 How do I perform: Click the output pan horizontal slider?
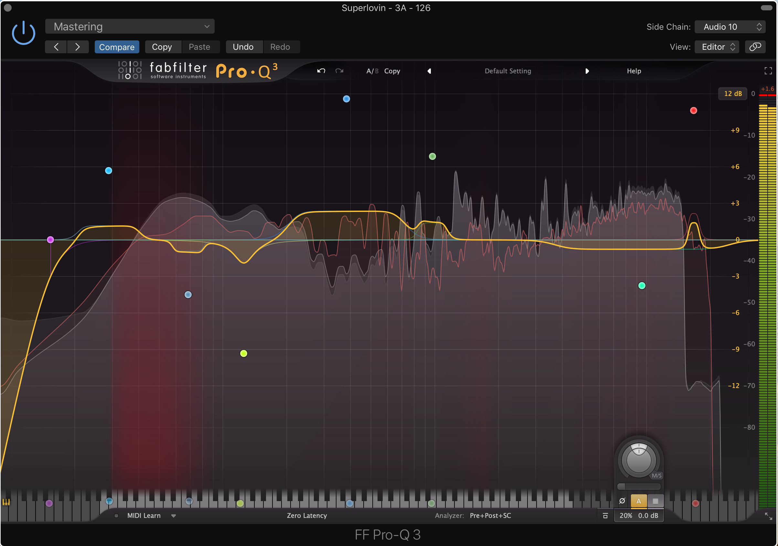638,486
